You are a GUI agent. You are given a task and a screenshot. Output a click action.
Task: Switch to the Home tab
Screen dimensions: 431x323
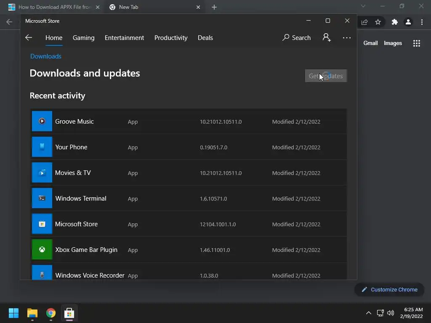pyautogui.click(x=54, y=37)
